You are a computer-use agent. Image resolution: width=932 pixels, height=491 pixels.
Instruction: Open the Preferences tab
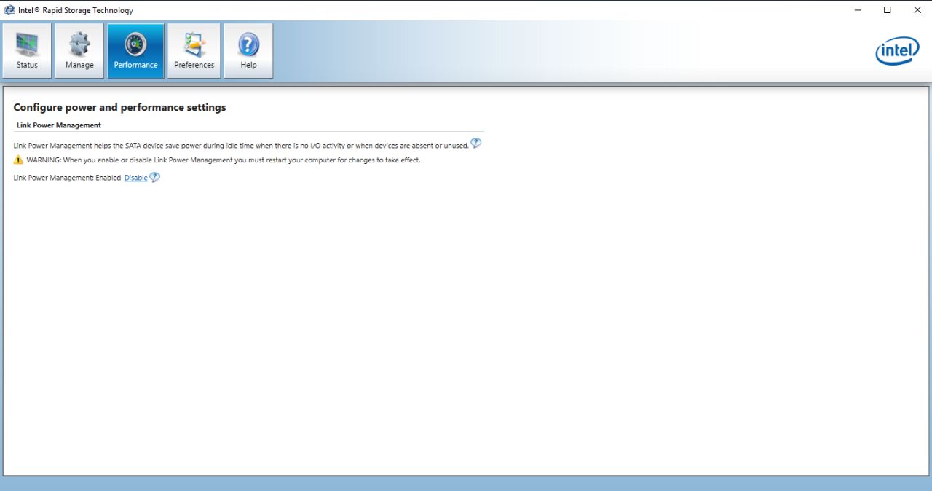(x=194, y=50)
